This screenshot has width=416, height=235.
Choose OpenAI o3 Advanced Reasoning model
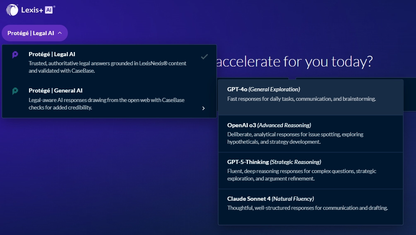tap(269, 125)
